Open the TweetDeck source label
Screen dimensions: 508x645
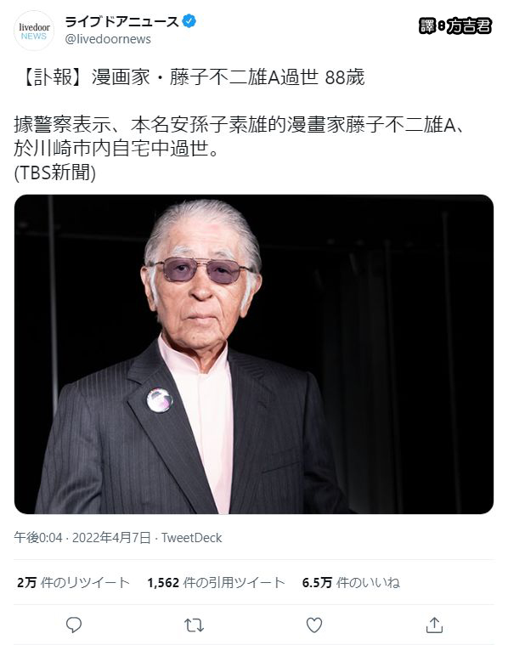point(192,538)
